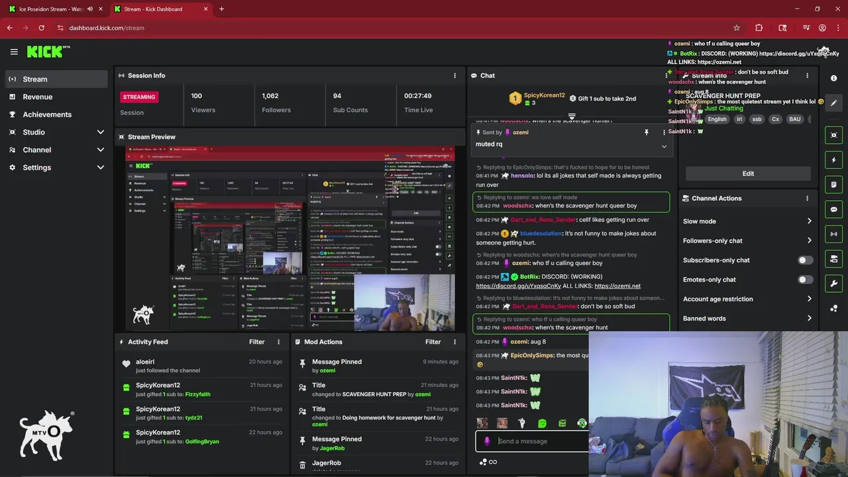Click the 'Gift 1 sub to take 2nd' text
The image size is (848, 477).
point(607,99)
